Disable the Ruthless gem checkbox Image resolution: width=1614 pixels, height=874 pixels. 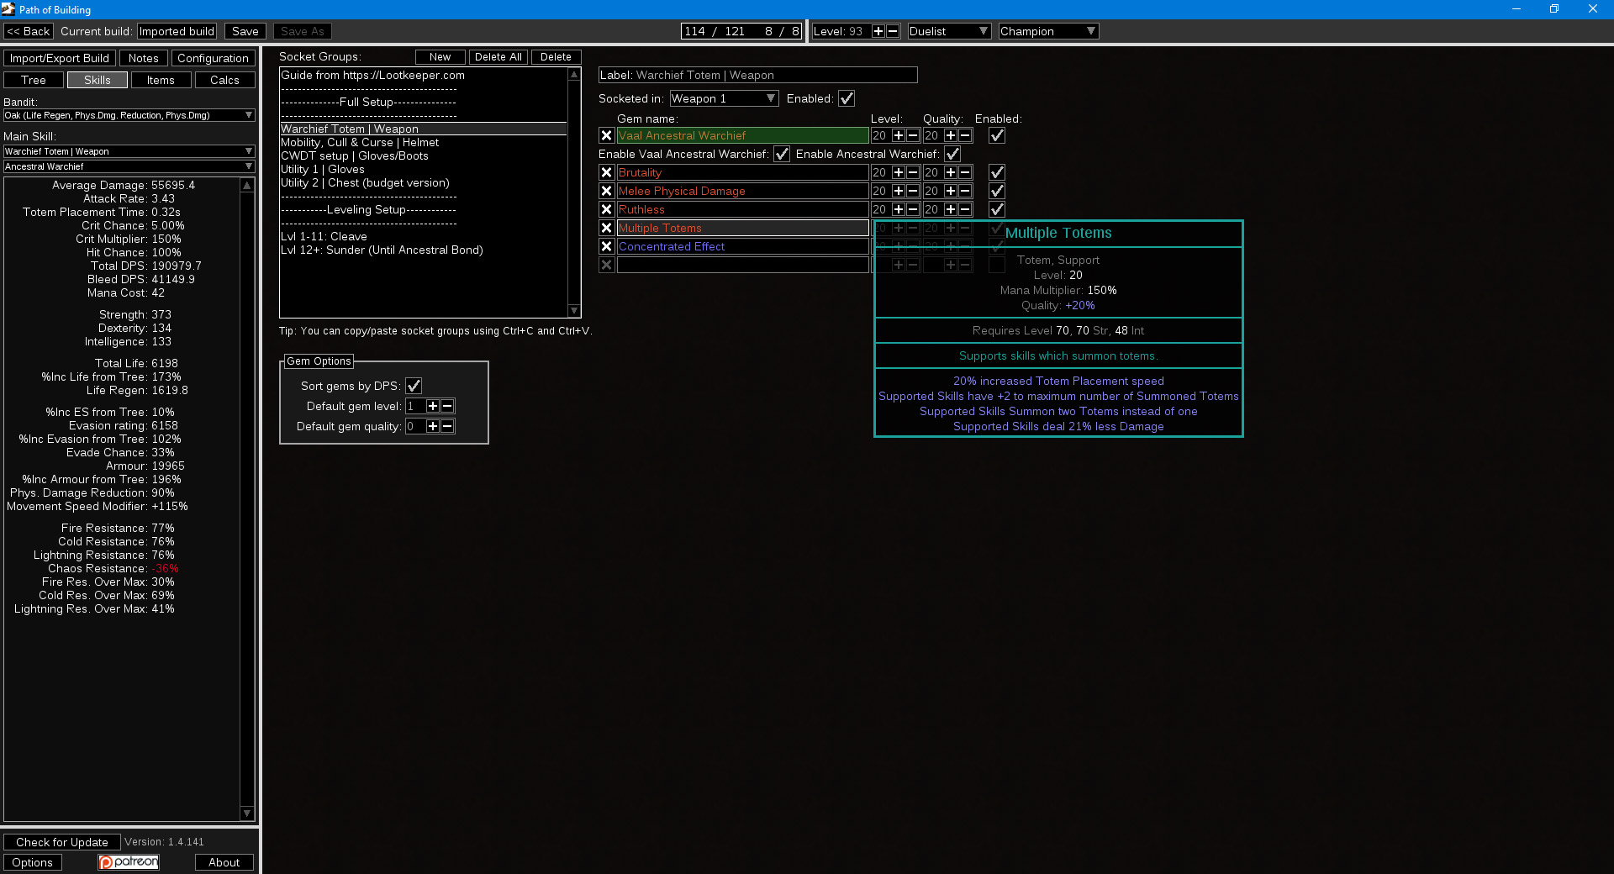(997, 209)
